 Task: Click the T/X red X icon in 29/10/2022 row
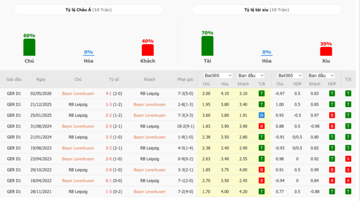tap(348, 170)
